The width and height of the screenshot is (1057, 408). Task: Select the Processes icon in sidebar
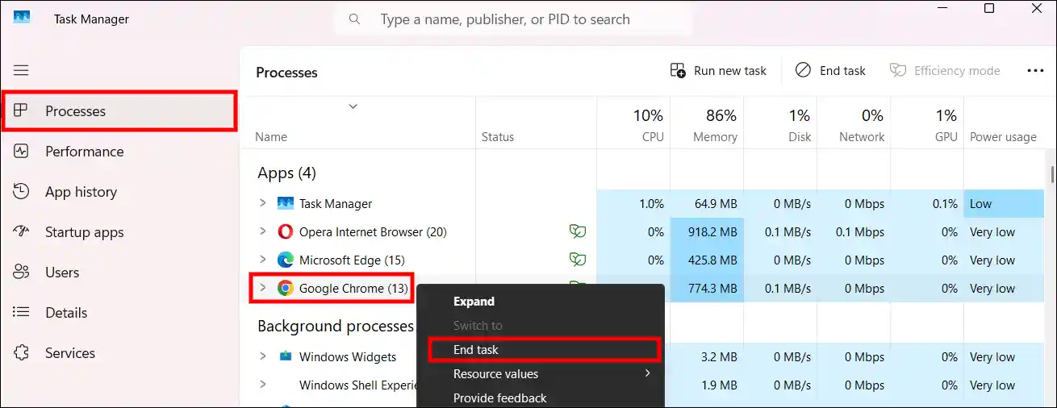22,111
